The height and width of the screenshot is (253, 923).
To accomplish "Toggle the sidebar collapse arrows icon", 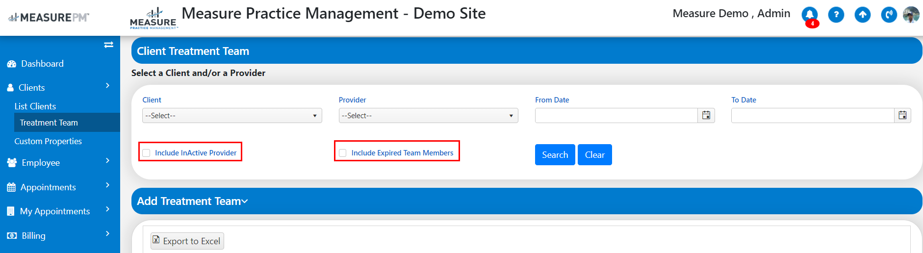I will click(109, 45).
